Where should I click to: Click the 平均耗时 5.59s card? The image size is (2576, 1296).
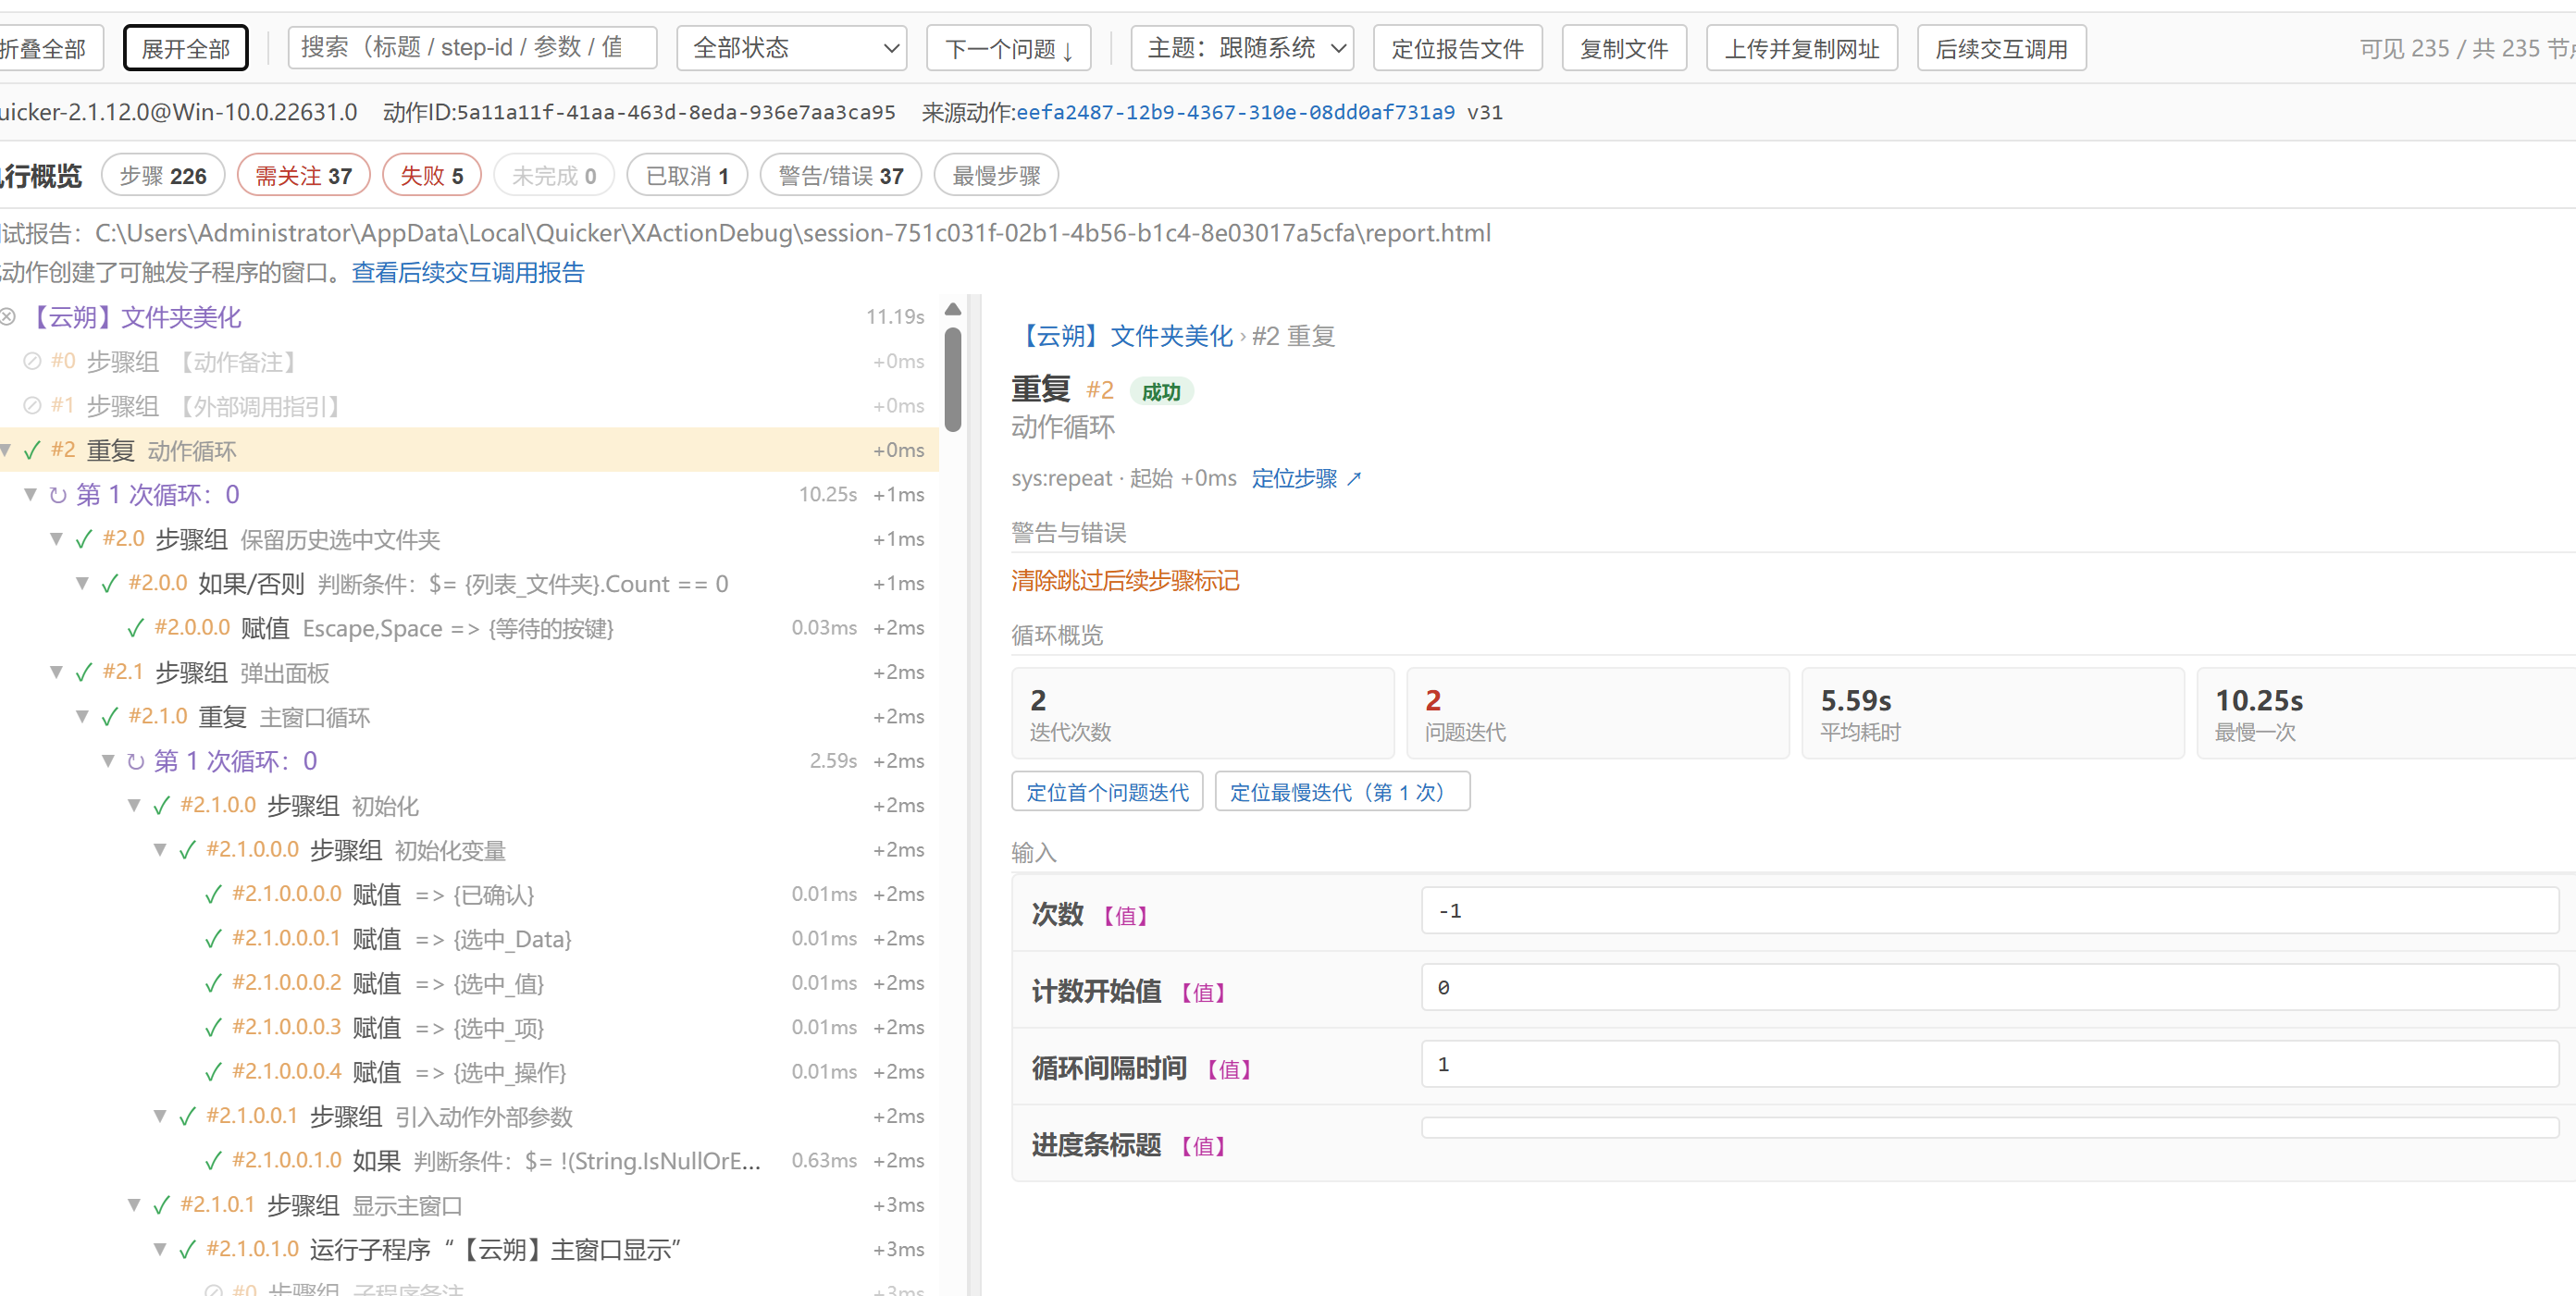(1992, 714)
